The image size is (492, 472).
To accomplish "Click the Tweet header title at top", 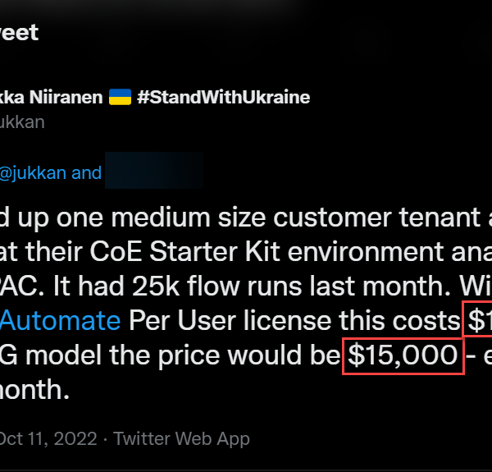I will click(x=19, y=32).
